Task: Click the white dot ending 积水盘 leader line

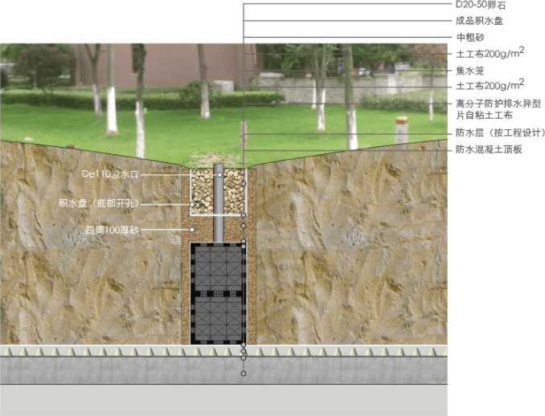Action: click(x=191, y=204)
